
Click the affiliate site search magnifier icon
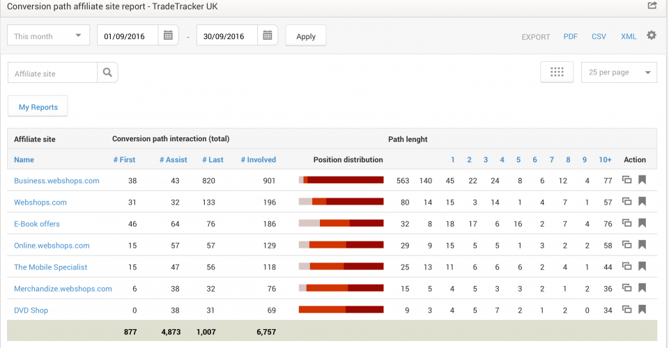click(x=107, y=72)
